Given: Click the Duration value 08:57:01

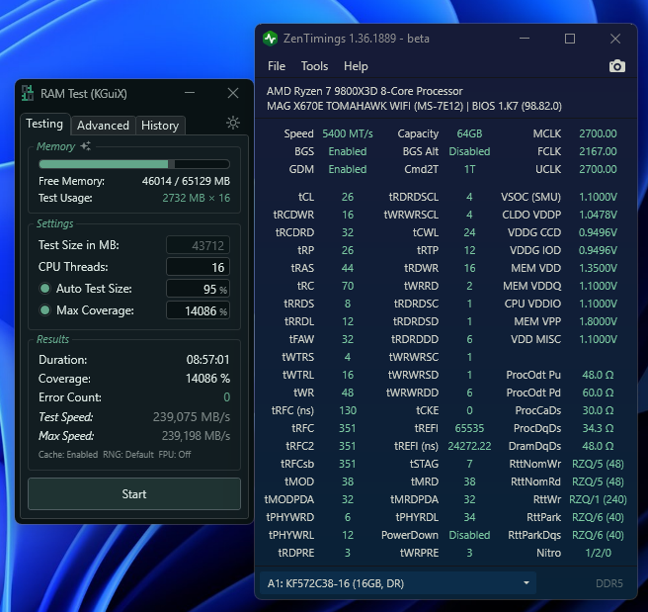Looking at the screenshot, I should click(207, 359).
